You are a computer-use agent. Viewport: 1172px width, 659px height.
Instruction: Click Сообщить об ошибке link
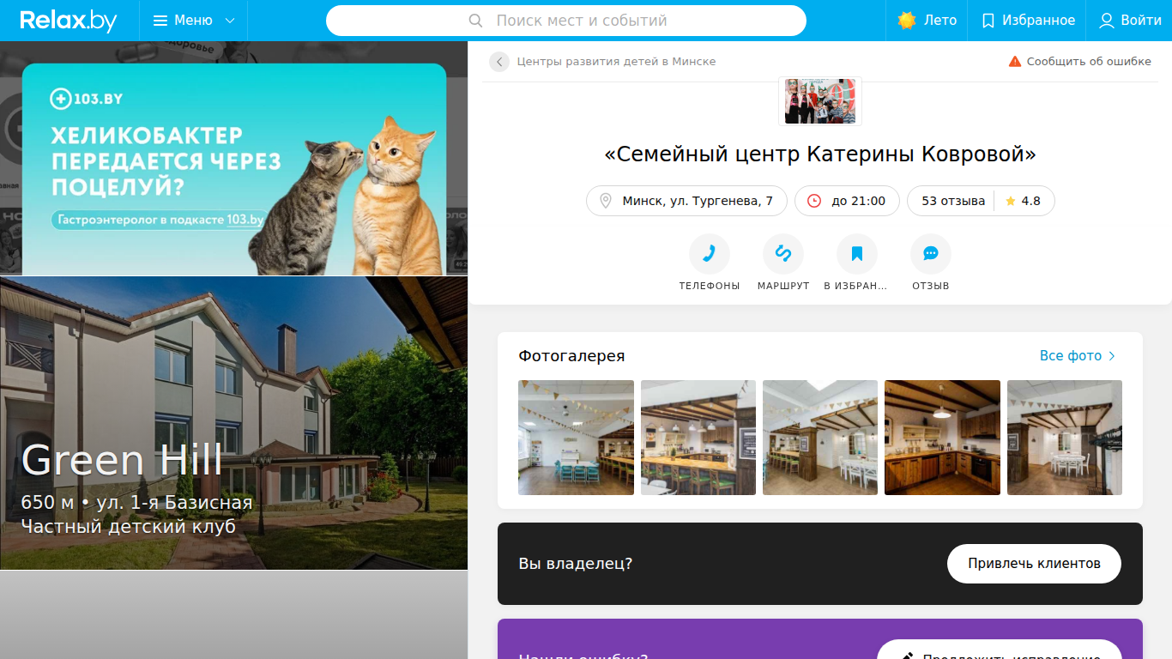(1089, 62)
